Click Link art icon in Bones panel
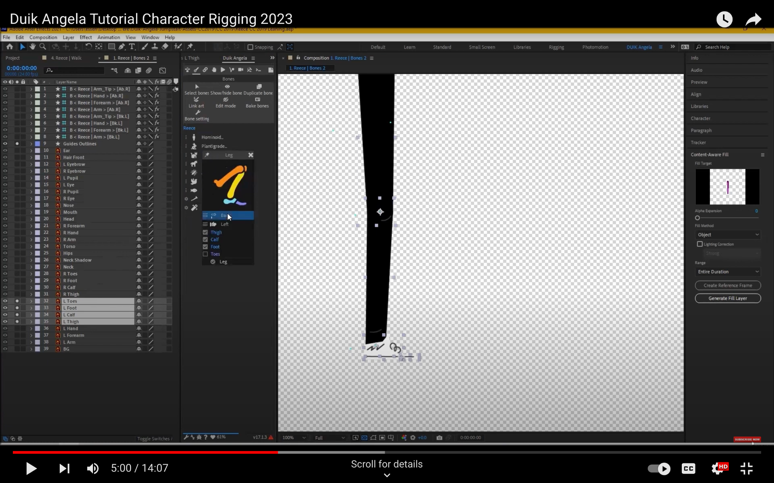Viewport: 774px width, 483px height. click(196, 100)
